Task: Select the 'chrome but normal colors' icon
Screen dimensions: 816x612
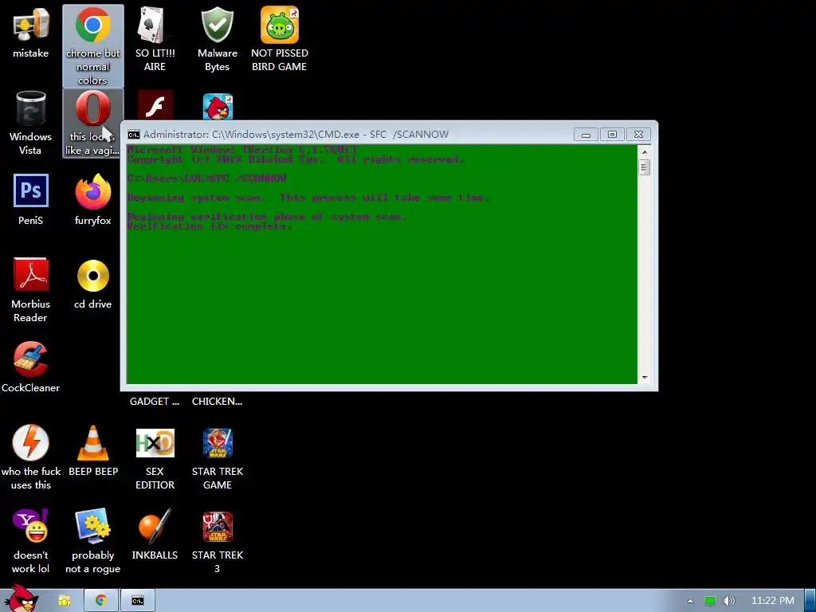Action: [92, 45]
